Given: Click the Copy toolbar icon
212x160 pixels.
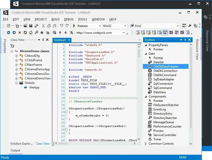Looking at the screenshot, I should pos(49,26).
